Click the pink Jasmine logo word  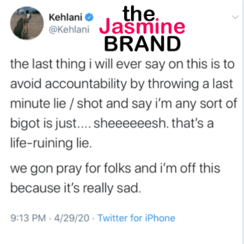(142, 27)
